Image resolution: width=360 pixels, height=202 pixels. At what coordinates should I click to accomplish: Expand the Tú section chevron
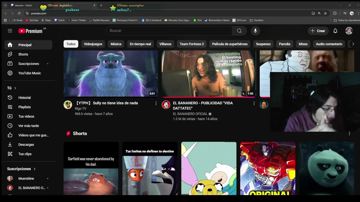(x=15, y=88)
